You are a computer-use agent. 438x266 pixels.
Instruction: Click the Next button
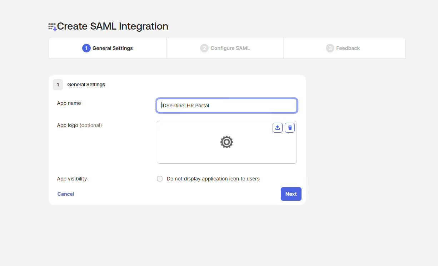coord(291,194)
